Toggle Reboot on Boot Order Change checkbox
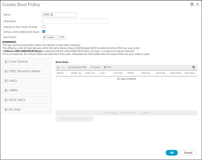This screenshot has height=160, width=202. (44, 26)
